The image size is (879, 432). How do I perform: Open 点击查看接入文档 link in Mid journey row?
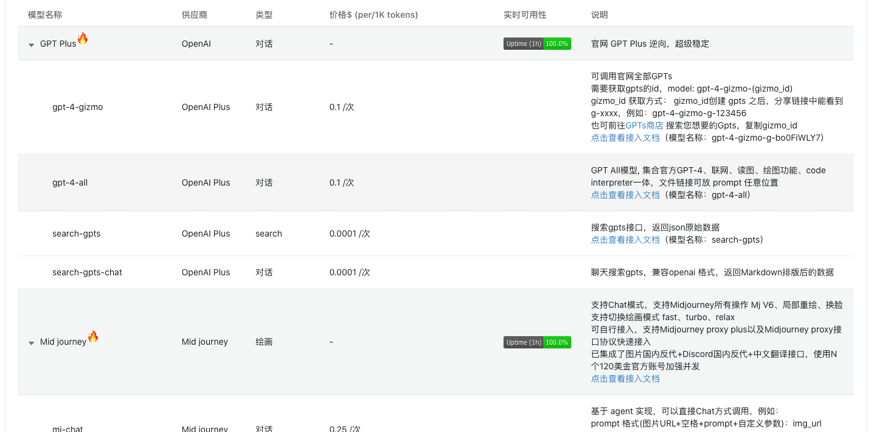(x=625, y=379)
